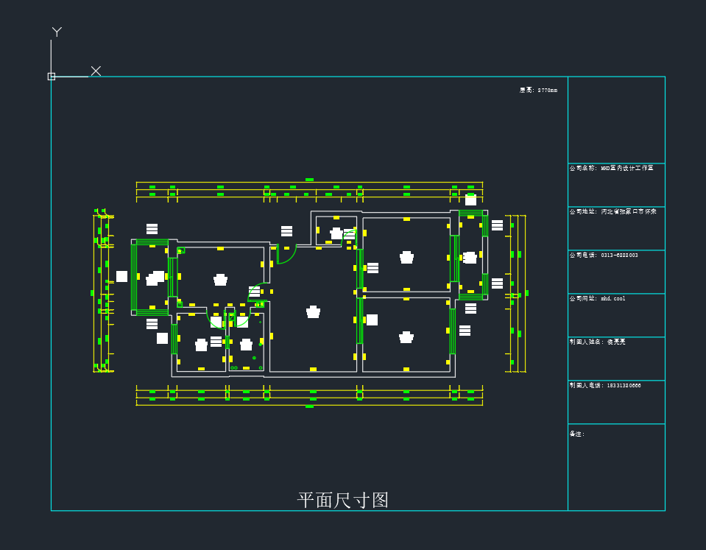
Task: Click the 公司电话 0313 phone number text
Action: pyautogui.click(x=604, y=255)
